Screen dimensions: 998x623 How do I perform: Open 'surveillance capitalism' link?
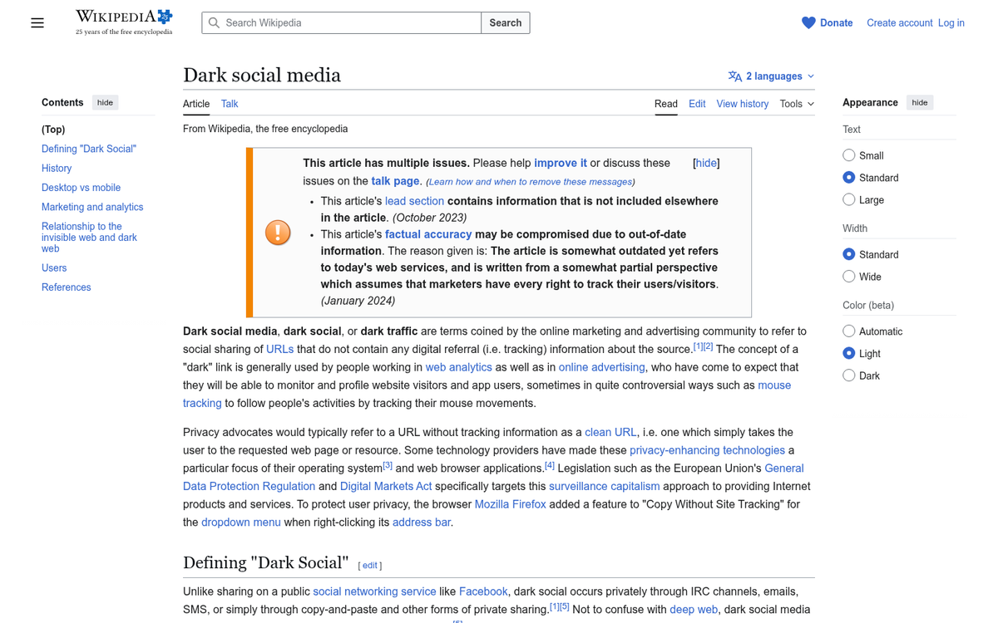pos(604,486)
